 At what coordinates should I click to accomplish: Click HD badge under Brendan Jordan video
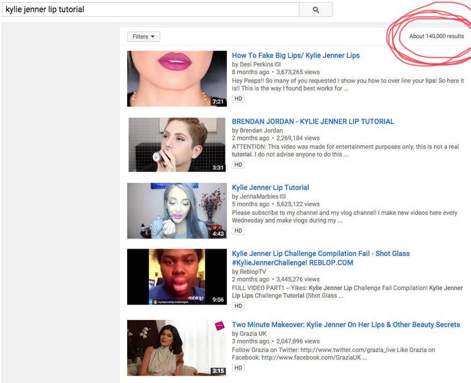pyautogui.click(x=238, y=165)
